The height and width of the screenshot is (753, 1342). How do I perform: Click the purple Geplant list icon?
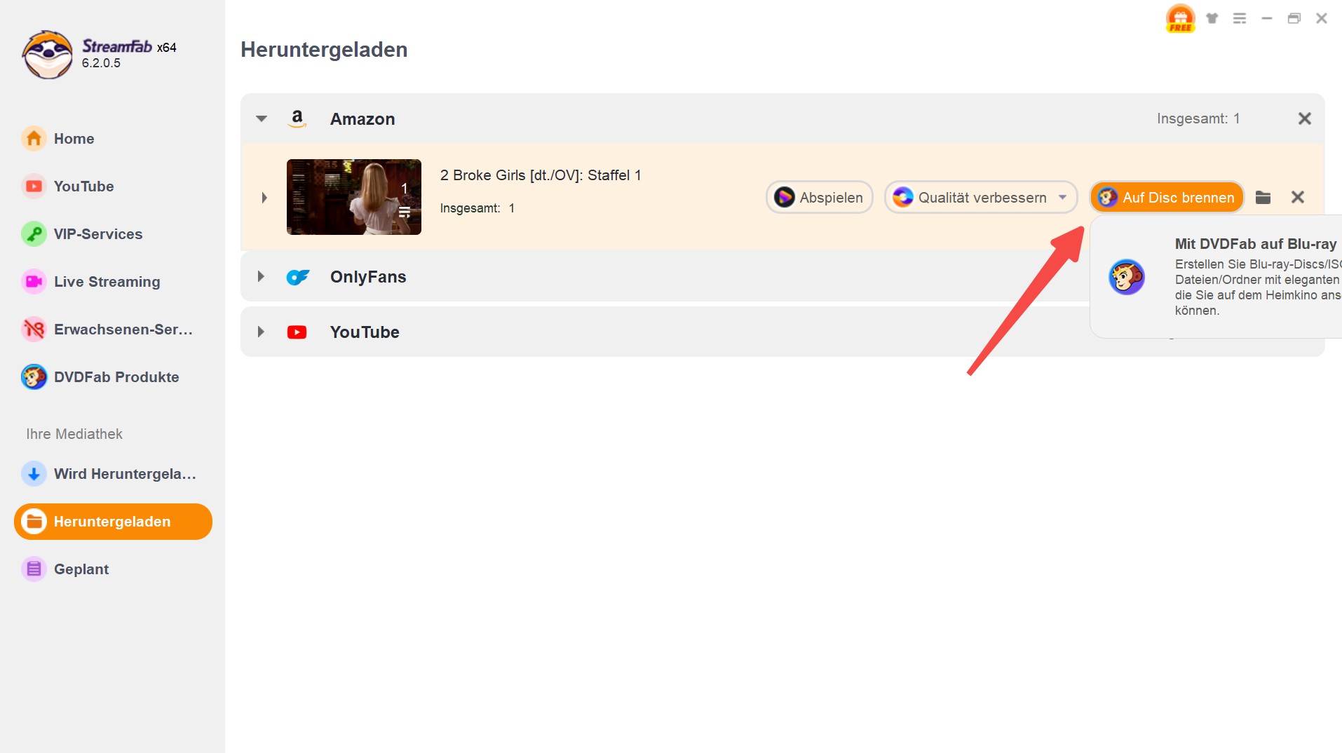[34, 569]
